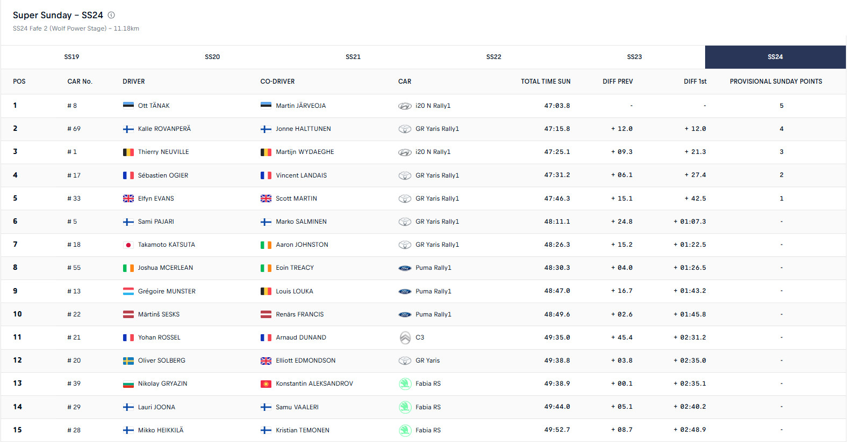Click car number # 55
Screen dimensions: 847x442
(74, 268)
